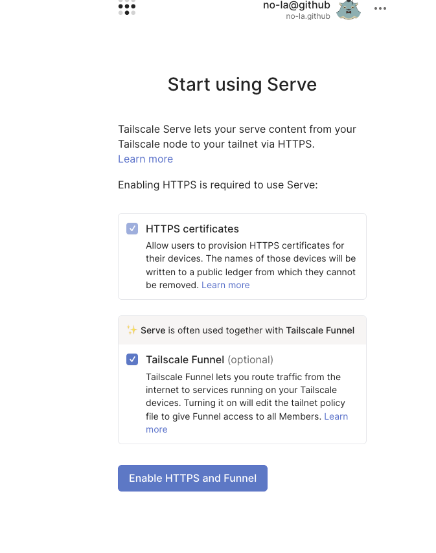The width and height of the screenshot is (436, 553).
Task: Open Learn more link in HTTPS certificates card
Action: pos(225,285)
